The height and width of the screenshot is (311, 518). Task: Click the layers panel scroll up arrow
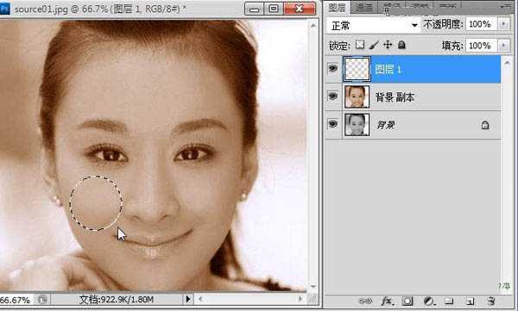[507, 62]
